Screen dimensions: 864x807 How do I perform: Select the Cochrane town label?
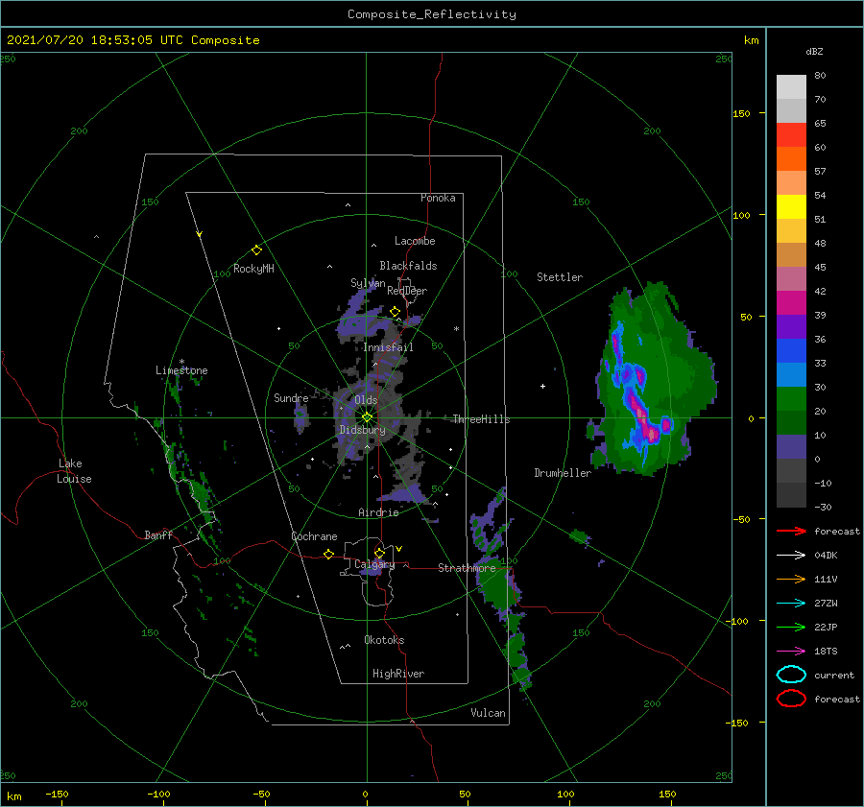314,536
